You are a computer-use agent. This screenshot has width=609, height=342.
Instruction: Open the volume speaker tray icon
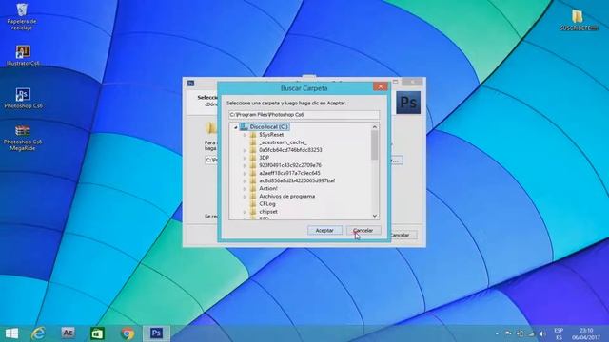(x=542, y=333)
